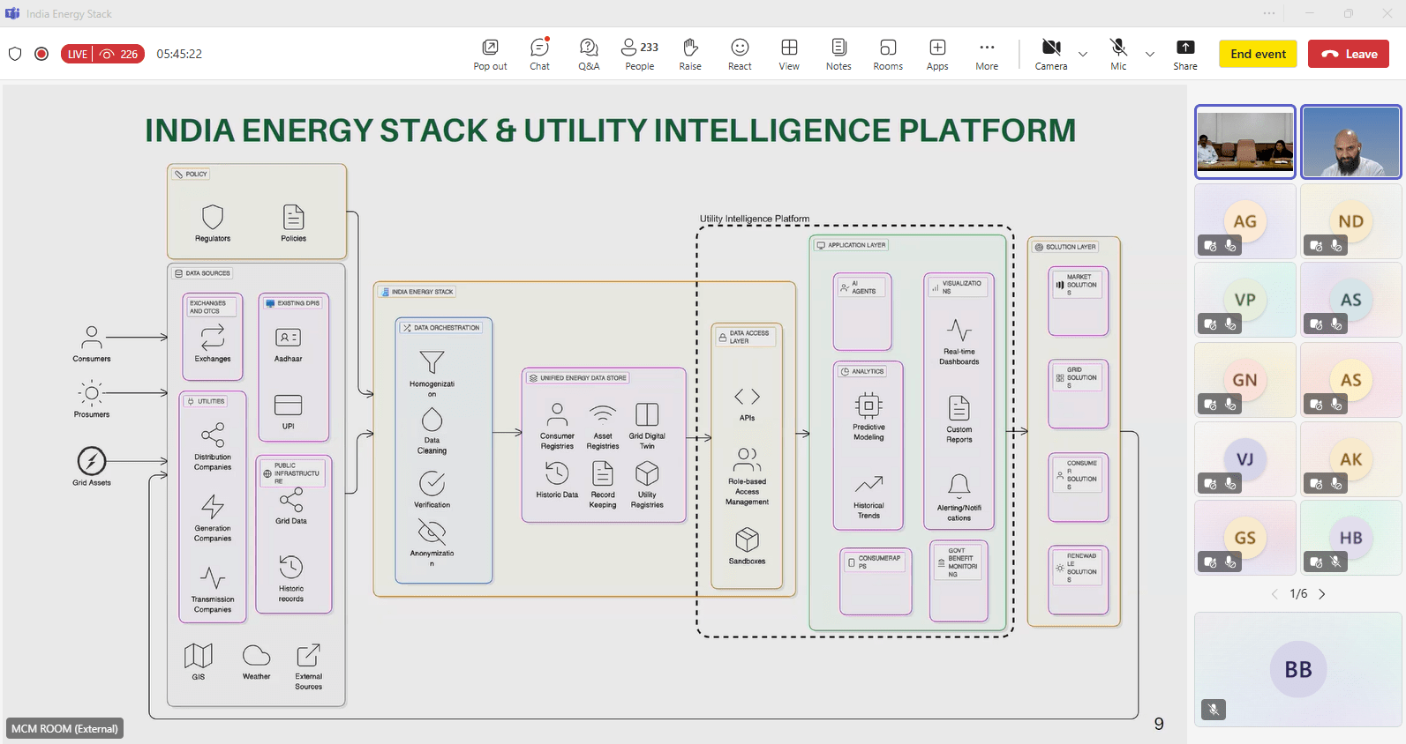
Task: Select the bearded presenter video thumbnail
Action: point(1350,142)
